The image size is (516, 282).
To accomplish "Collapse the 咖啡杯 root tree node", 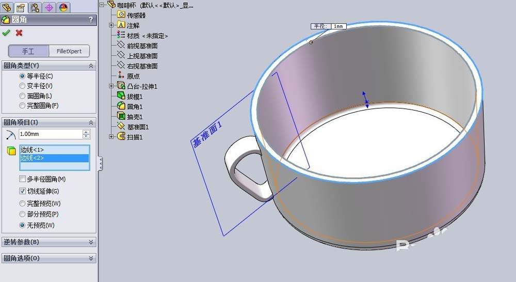I will pyautogui.click(x=102, y=5).
